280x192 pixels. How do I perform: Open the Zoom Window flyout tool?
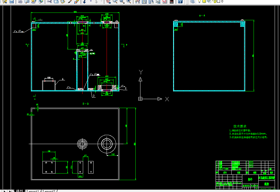tap(122, 1)
